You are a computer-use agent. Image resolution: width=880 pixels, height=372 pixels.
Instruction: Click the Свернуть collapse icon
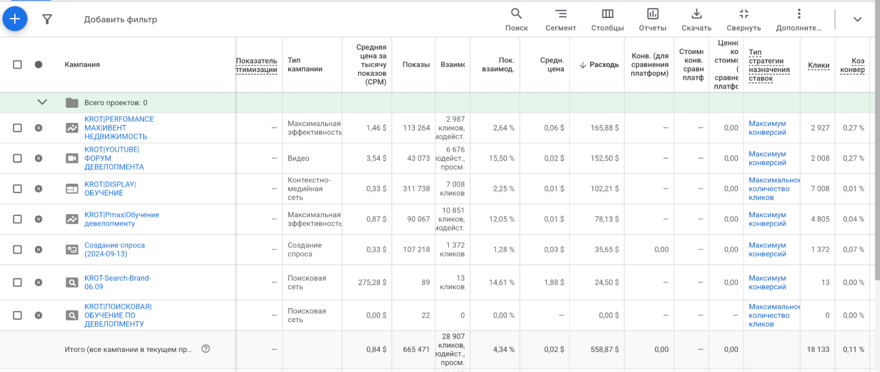click(744, 19)
